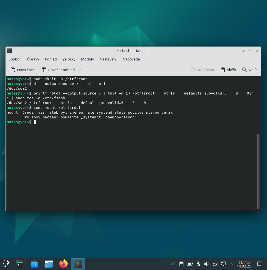This screenshot has height=270, width=267.
Task: Expand the Nová karta dropdown arrow
Action: (x=36, y=73)
